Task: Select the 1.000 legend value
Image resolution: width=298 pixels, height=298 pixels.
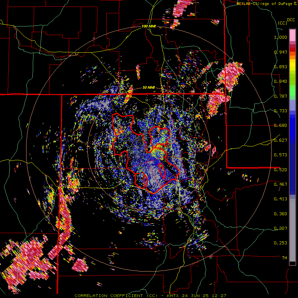Action: click(280, 37)
